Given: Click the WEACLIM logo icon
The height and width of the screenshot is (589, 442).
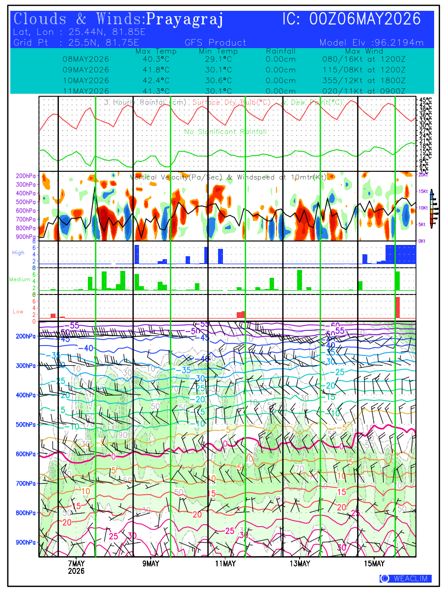Looking at the screenshot, I should (x=385, y=579).
